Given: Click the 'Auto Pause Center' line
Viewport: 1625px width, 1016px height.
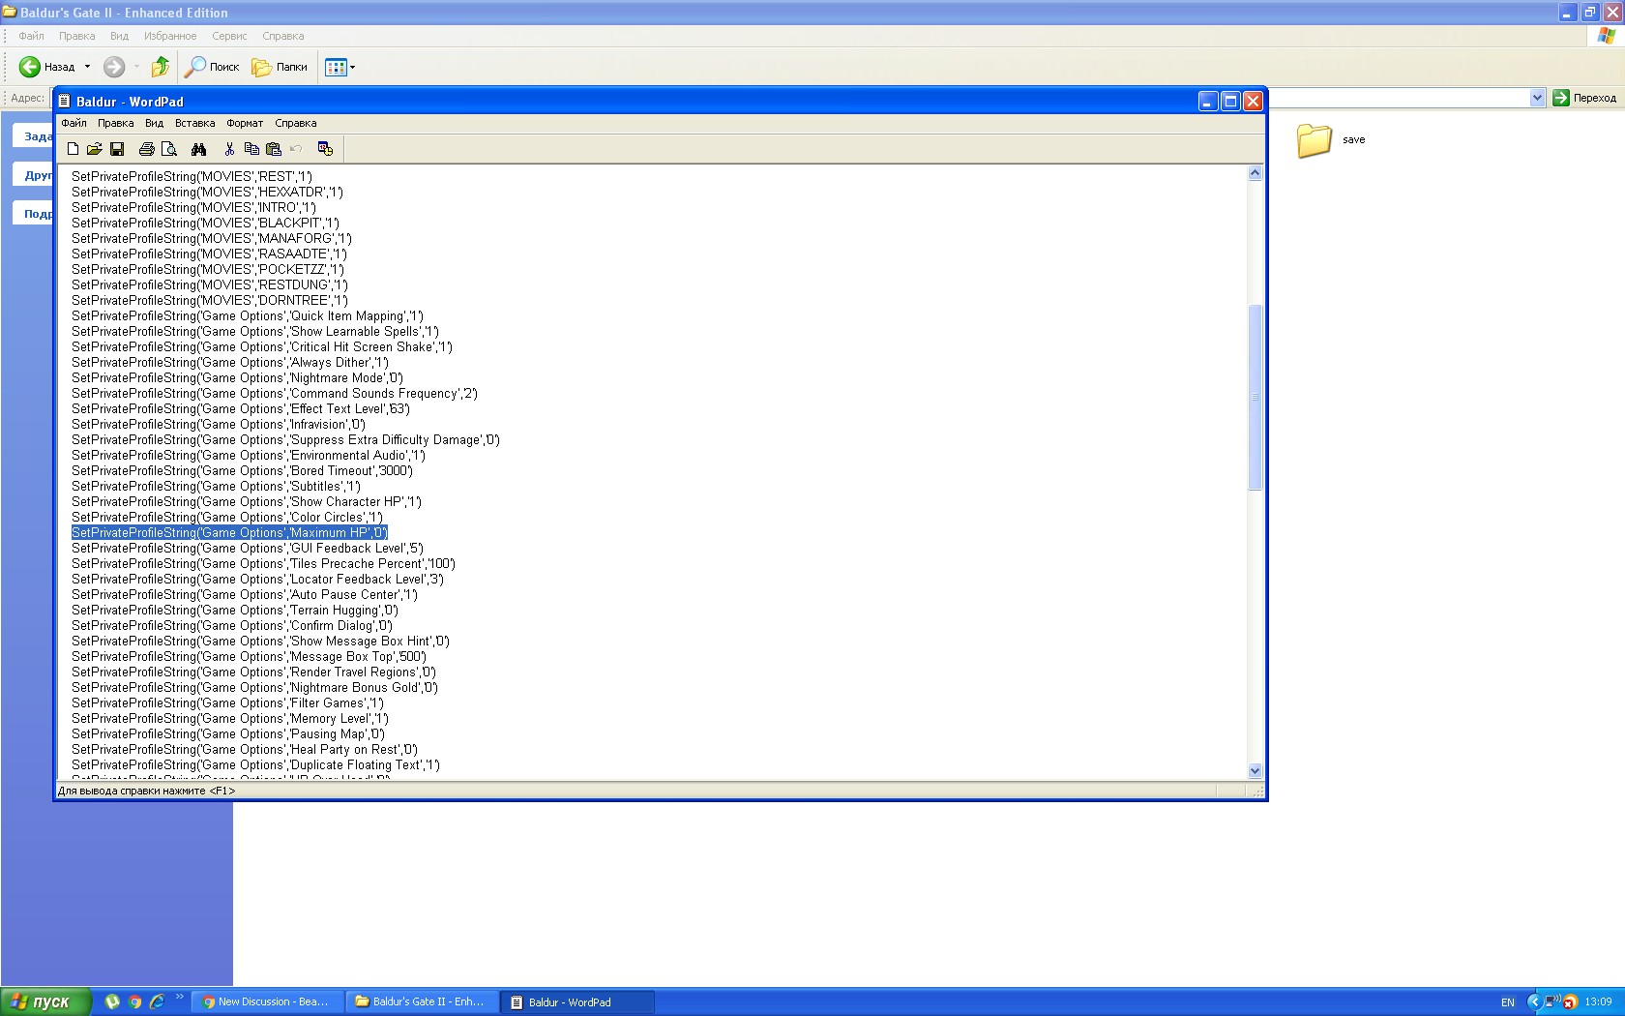Looking at the screenshot, I should (x=245, y=595).
